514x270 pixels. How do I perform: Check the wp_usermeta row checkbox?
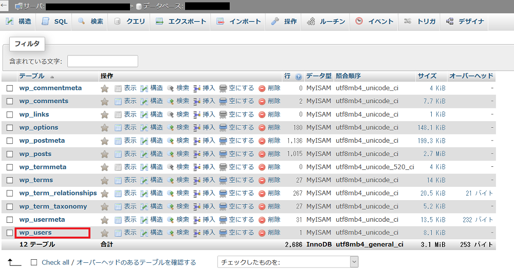(10, 220)
